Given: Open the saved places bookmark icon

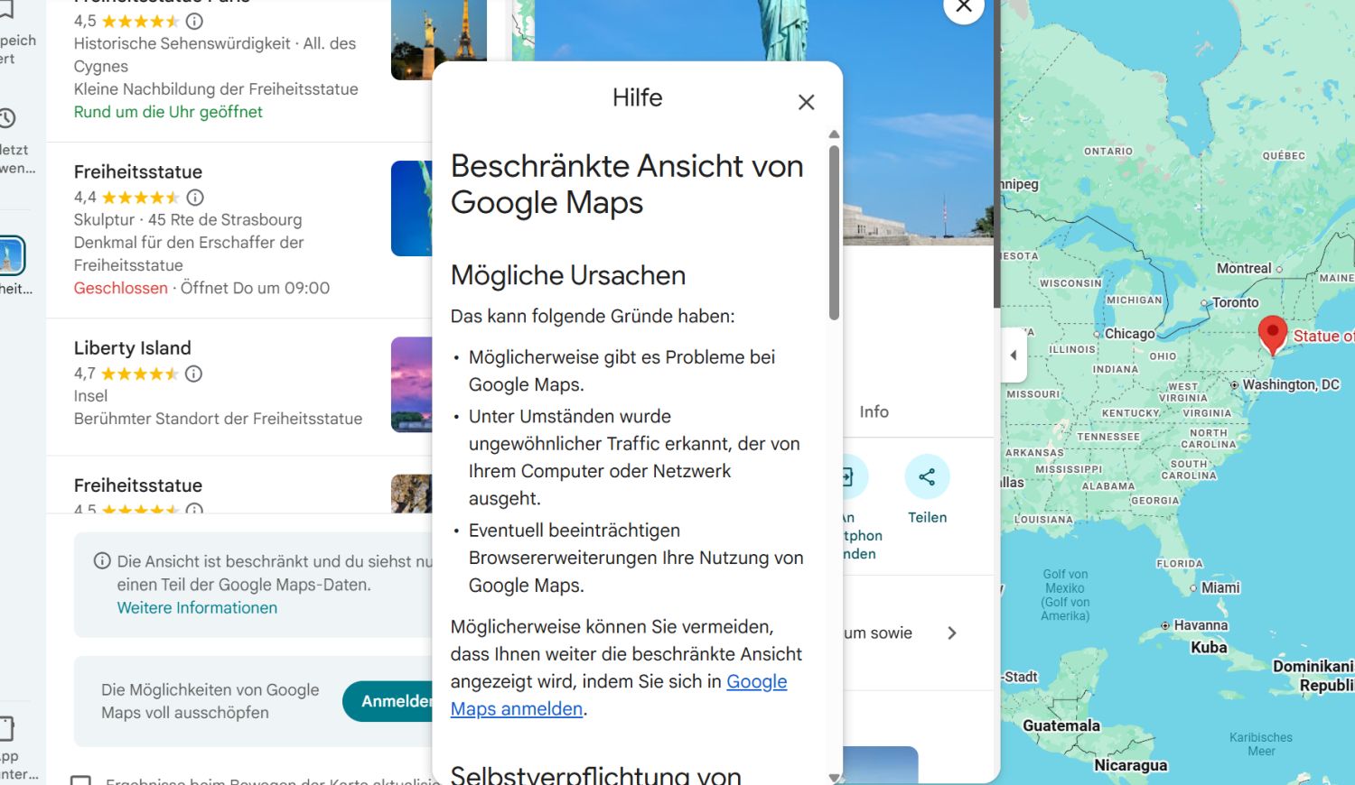Looking at the screenshot, I should click(x=5, y=11).
